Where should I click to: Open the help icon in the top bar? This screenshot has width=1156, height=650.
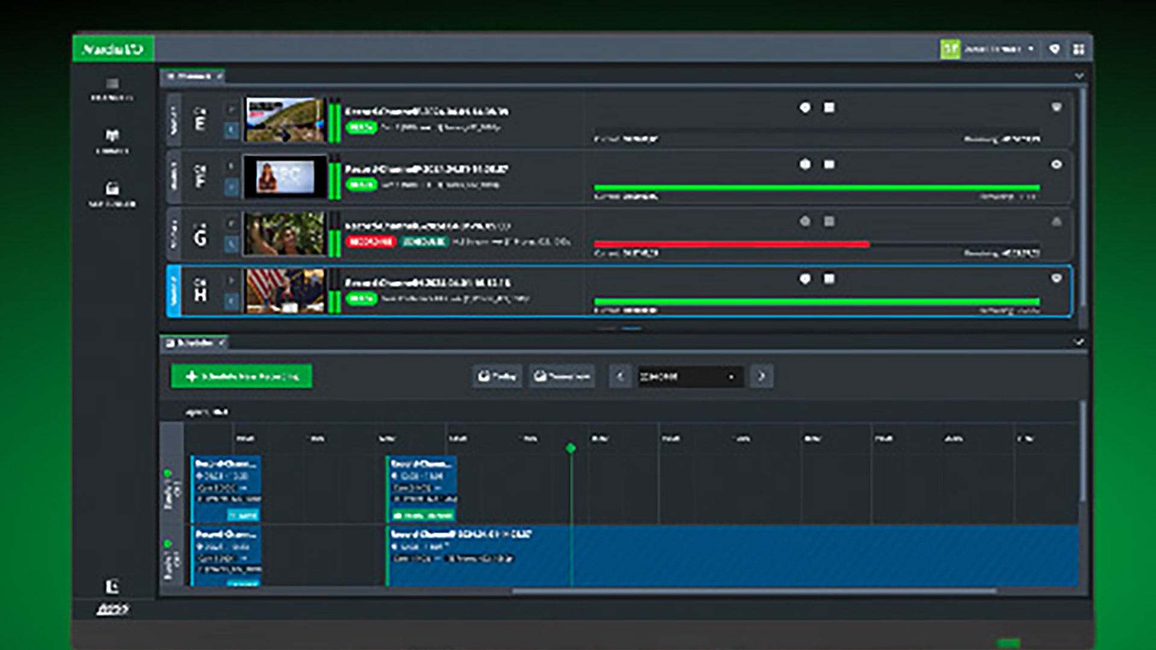[x=1055, y=48]
